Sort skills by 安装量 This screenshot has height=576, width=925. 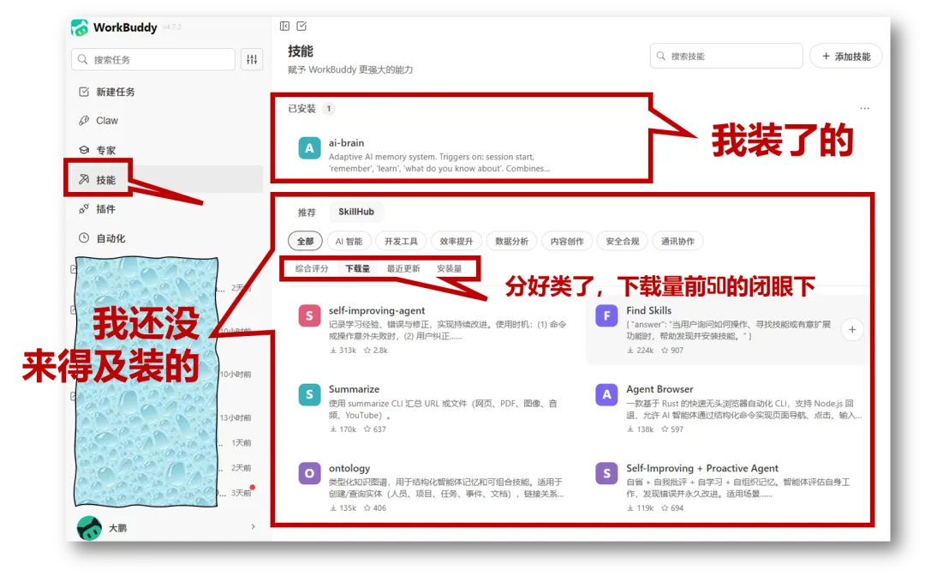tap(450, 268)
